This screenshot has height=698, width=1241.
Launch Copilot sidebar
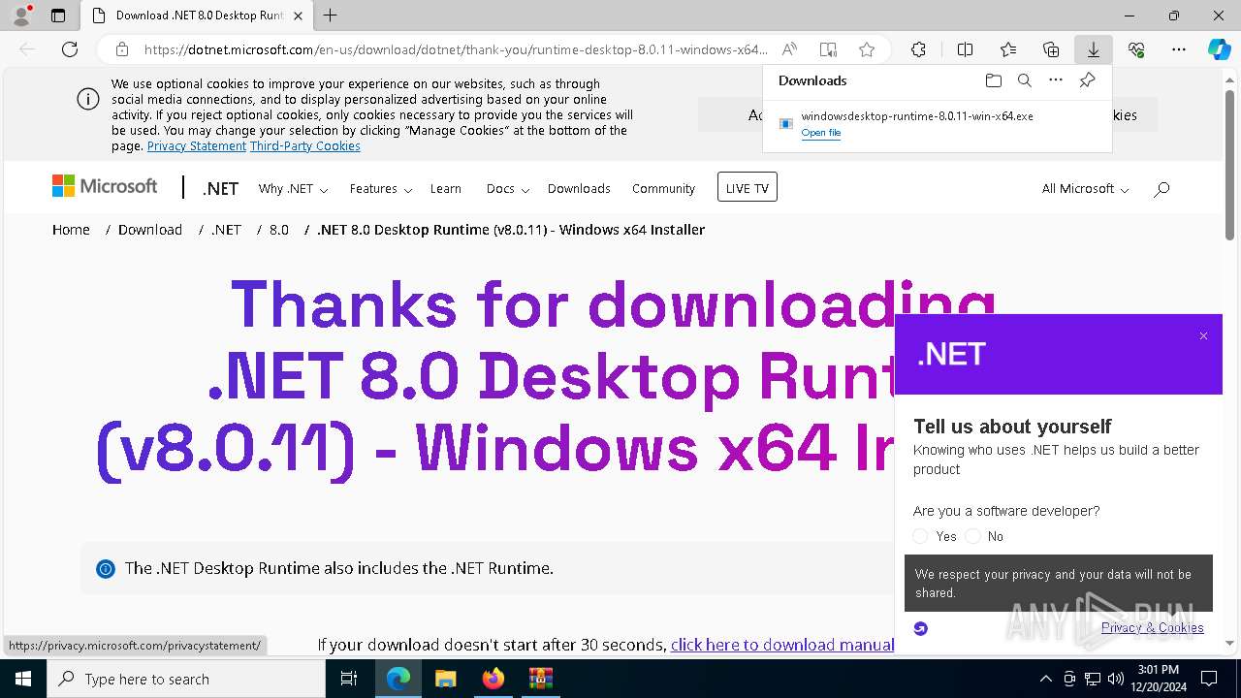(x=1220, y=49)
